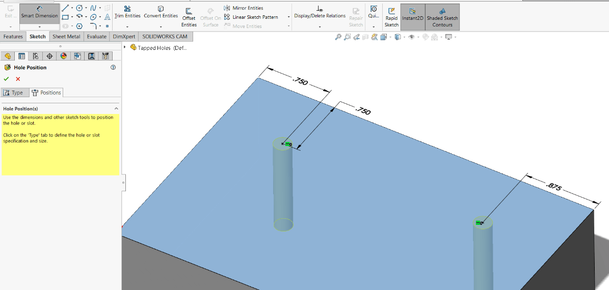The height and width of the screenshot is (290, 609).
Task: Select the Sketch Fillet tool
Action: coord(94,26)
